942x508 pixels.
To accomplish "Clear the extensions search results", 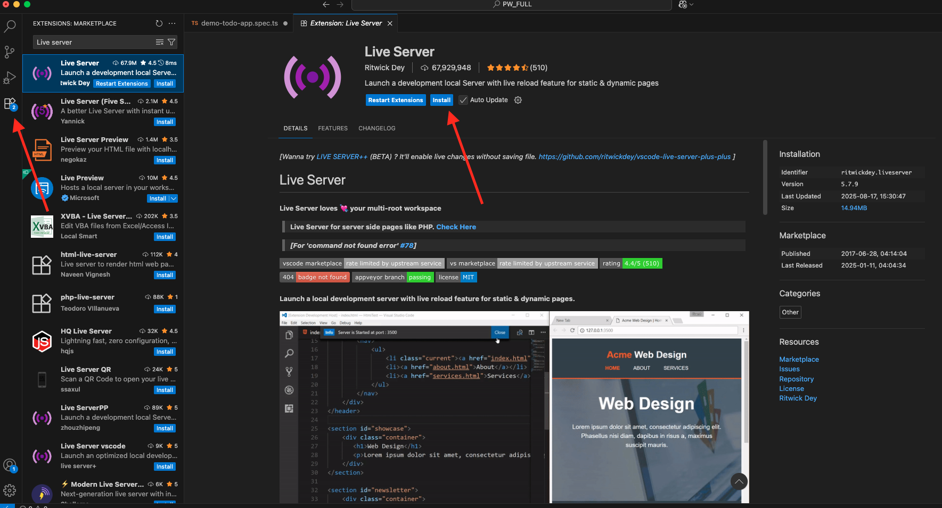I will (x=159, y=42).
